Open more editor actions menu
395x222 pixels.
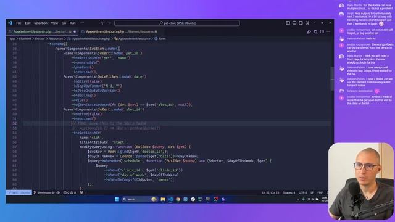pyautogui.click(x=328, y=31)
